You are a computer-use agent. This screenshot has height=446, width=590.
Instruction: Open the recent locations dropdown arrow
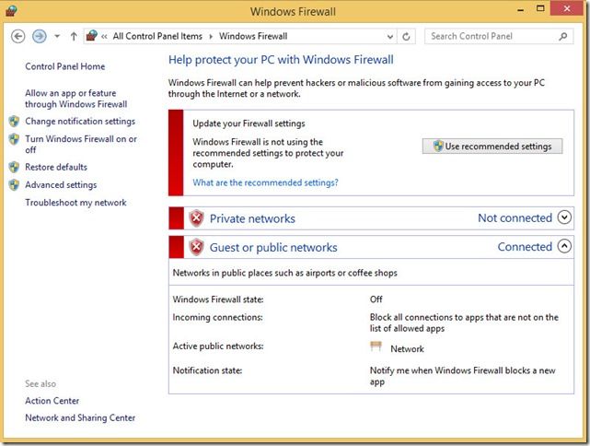click(57, 37)
